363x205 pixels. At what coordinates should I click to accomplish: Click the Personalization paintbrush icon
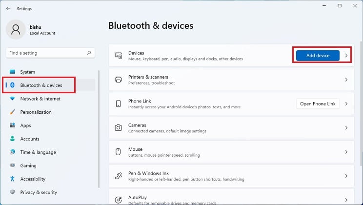[13, 112]
